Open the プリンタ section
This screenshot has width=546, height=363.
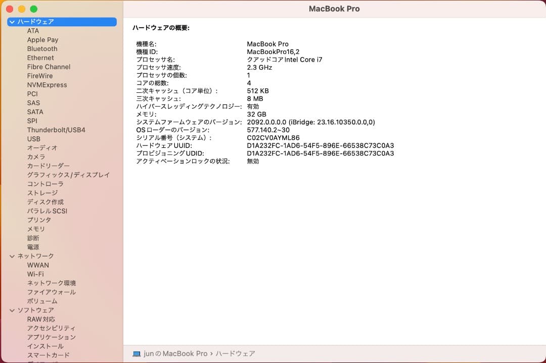pos(39,220)
